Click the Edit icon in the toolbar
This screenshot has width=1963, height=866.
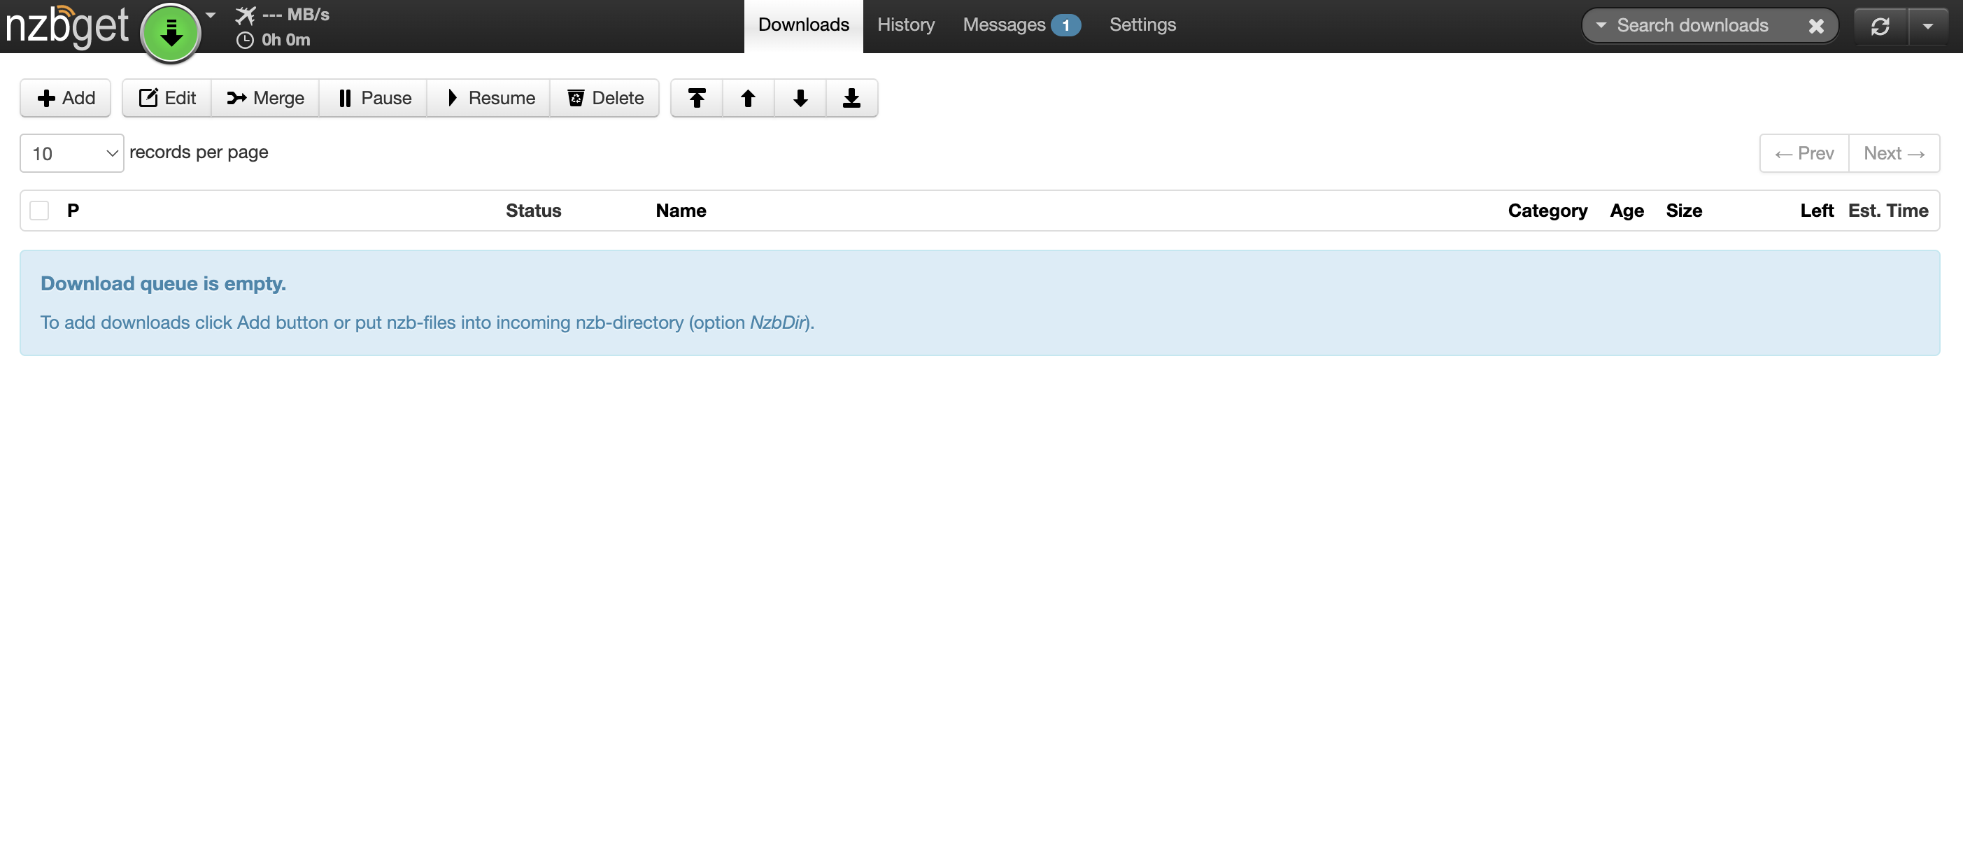[165, 97]
